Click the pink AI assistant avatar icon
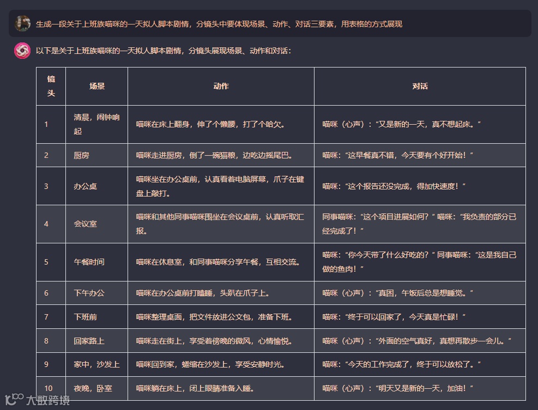 click(x=22, y=51)
